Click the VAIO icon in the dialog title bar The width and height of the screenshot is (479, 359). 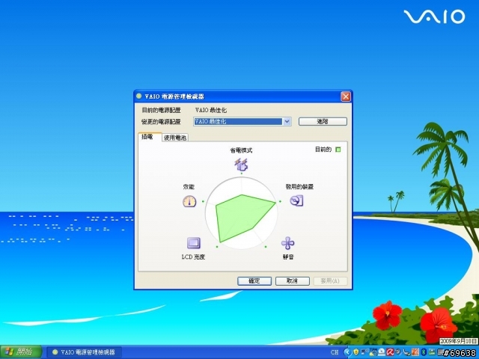(x=139, y=96)
